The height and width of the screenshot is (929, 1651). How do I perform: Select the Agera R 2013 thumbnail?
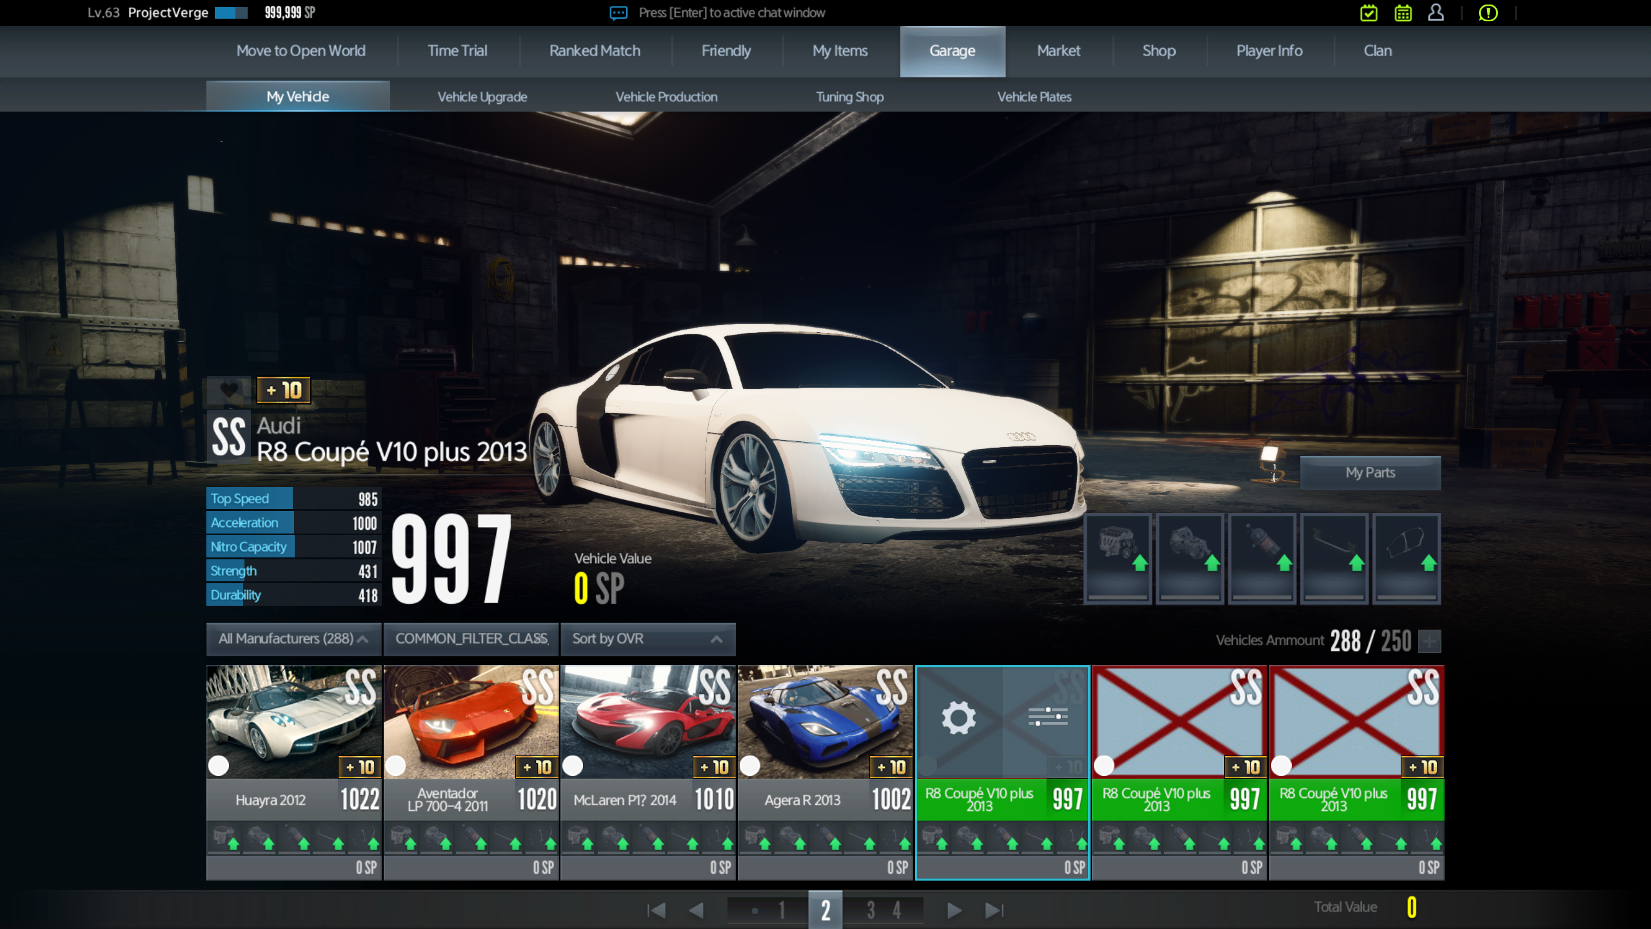click(x=825, y=722)
